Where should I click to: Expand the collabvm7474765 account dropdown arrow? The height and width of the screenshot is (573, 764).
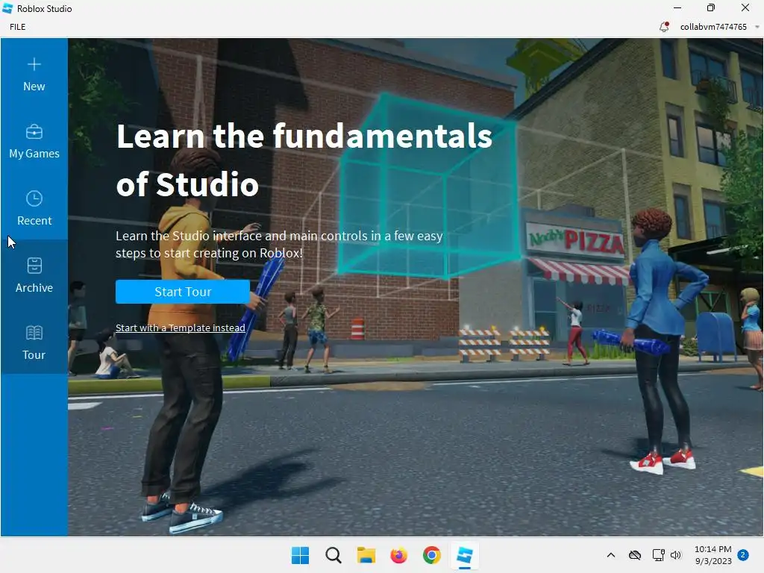coord(757,27)
